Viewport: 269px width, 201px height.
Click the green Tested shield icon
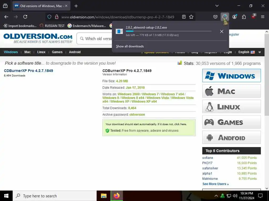point(107,131)
